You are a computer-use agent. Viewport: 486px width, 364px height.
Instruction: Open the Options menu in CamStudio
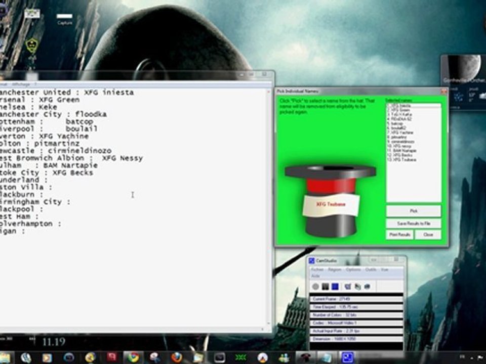pyautogui.click(x=353, y=270)
